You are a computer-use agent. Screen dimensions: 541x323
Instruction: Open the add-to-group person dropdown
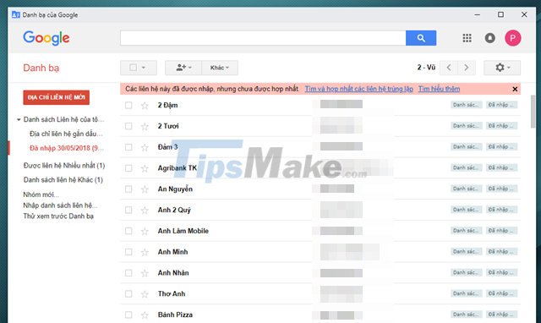(x=183, y=68)
